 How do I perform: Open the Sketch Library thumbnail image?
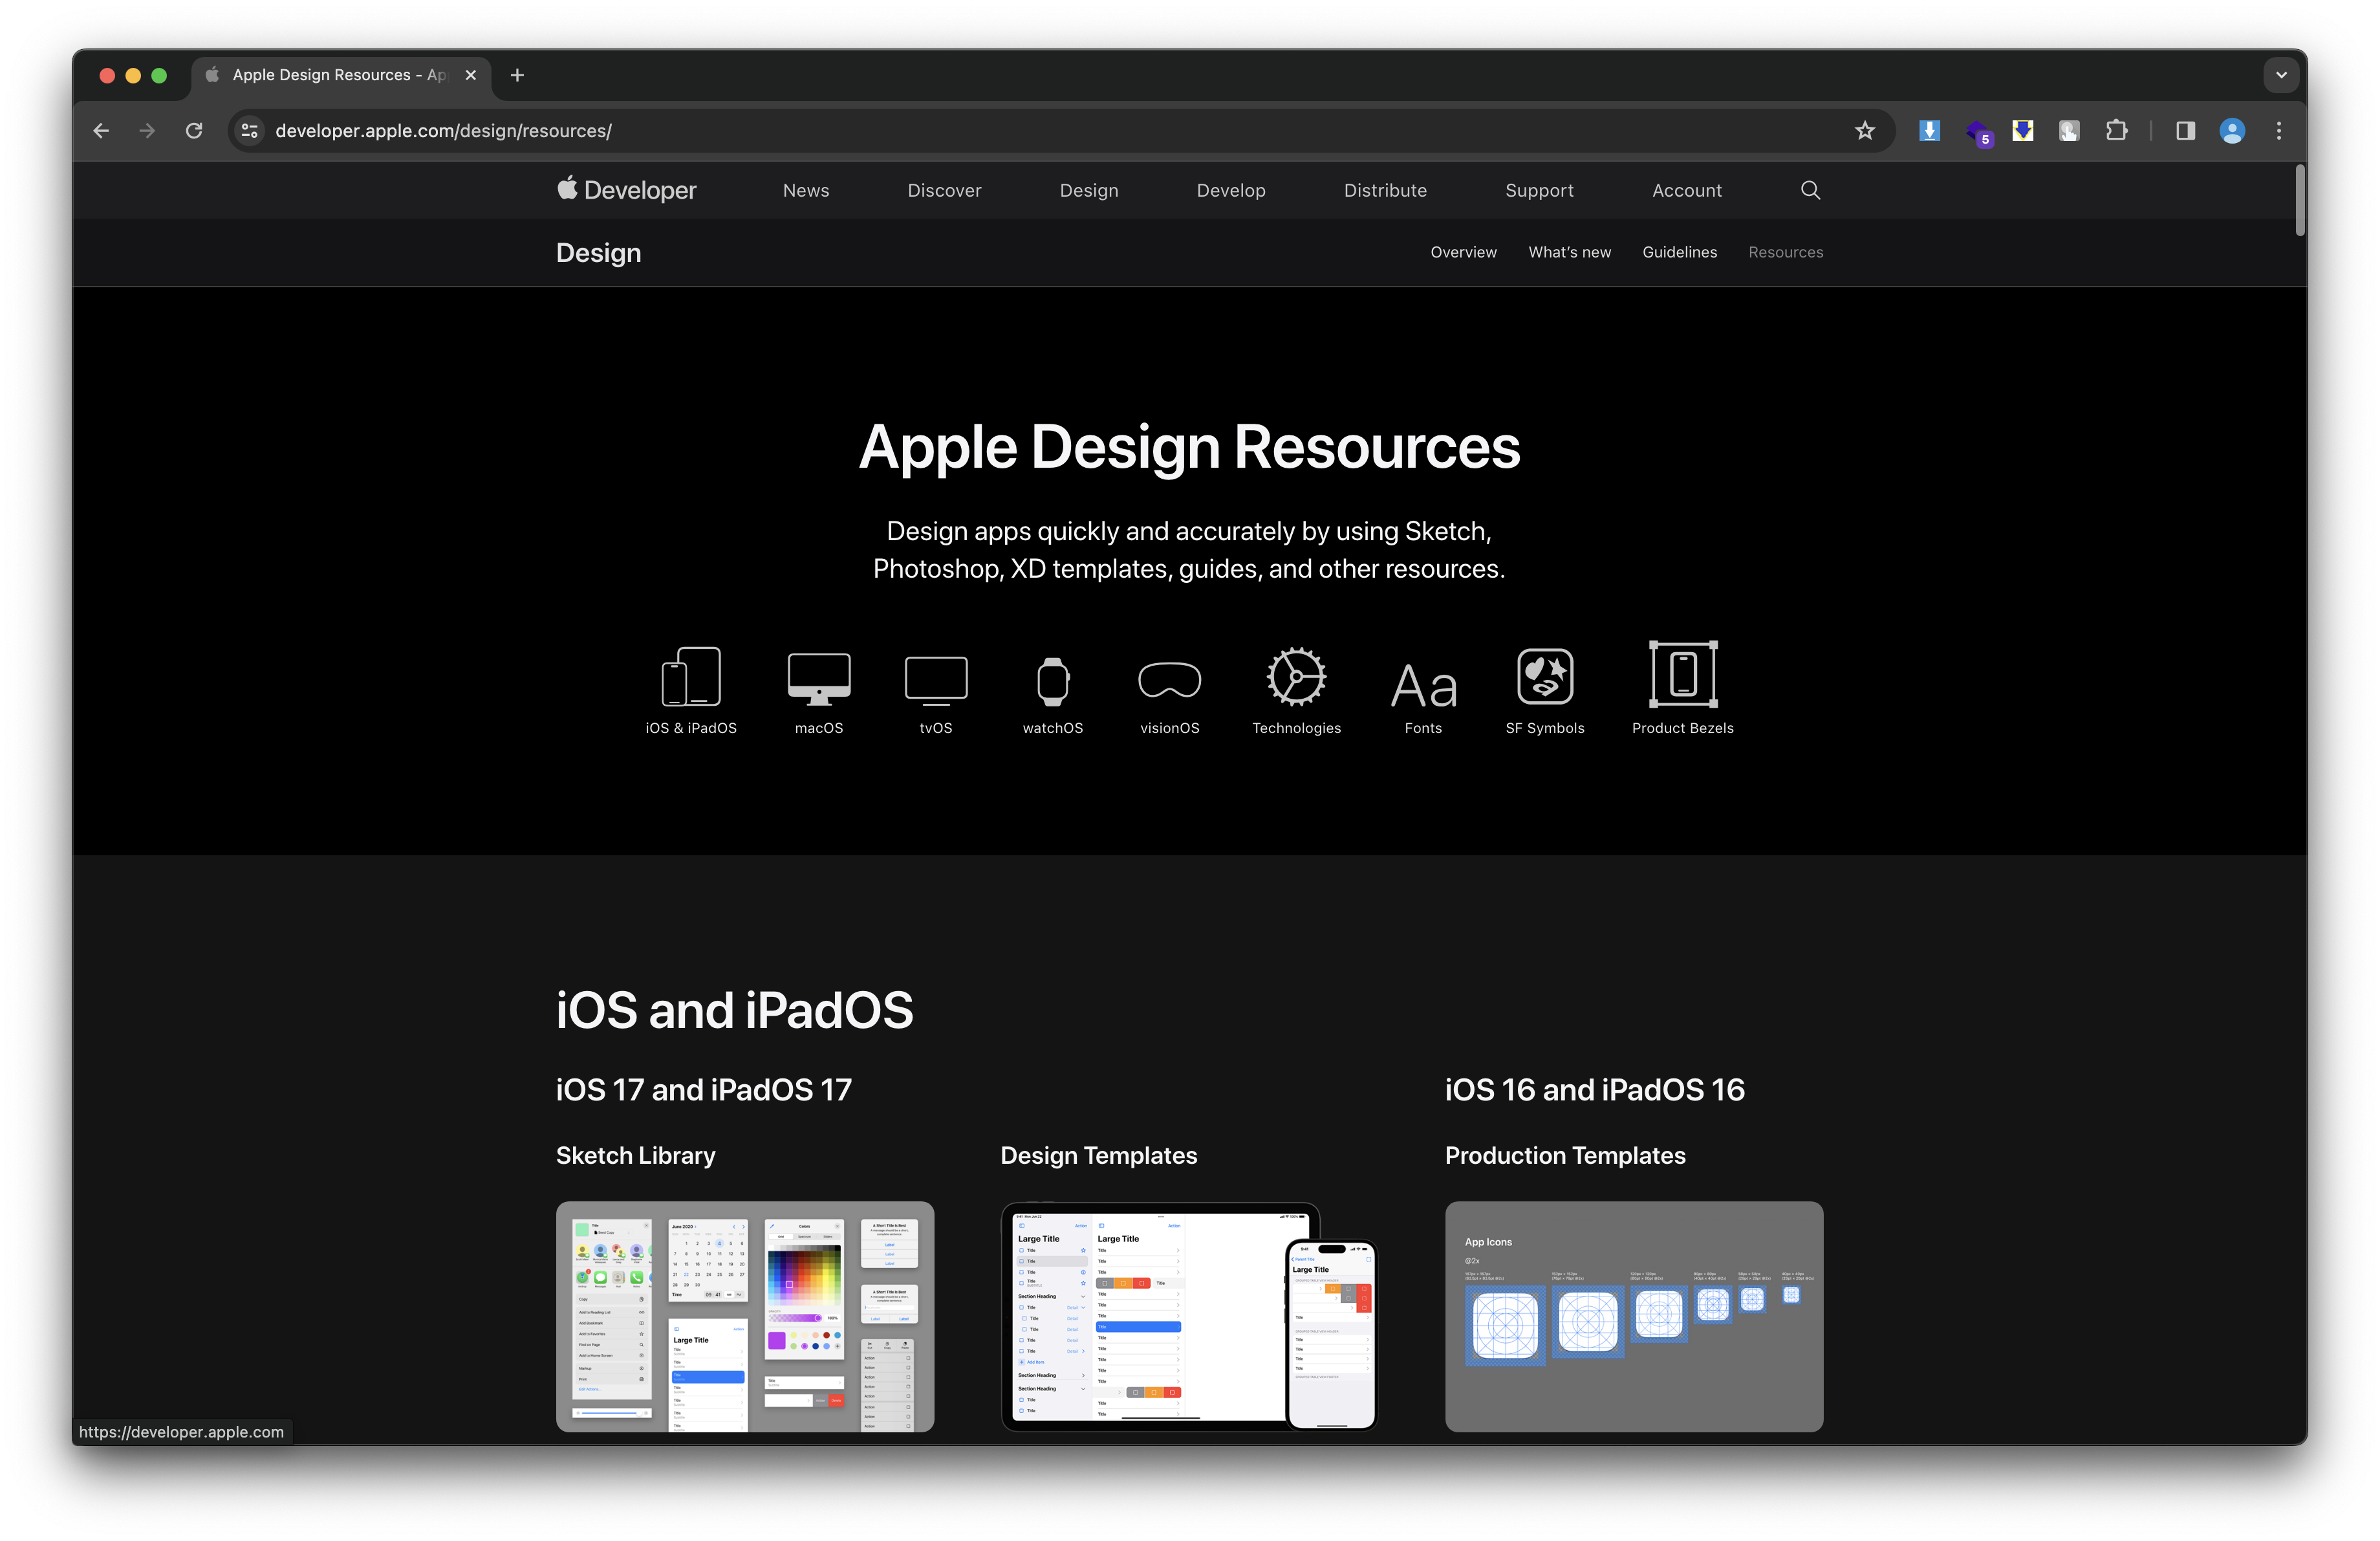744,1316
